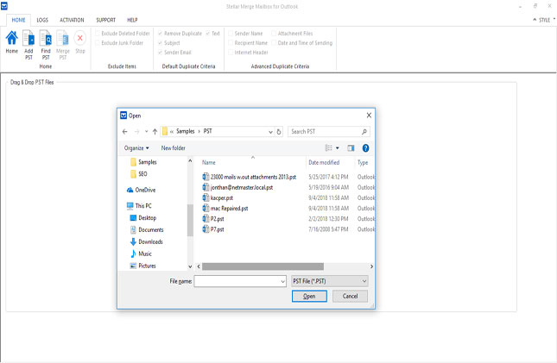Click the search magnifier icon
557x363 pixels.
(364, 132)
